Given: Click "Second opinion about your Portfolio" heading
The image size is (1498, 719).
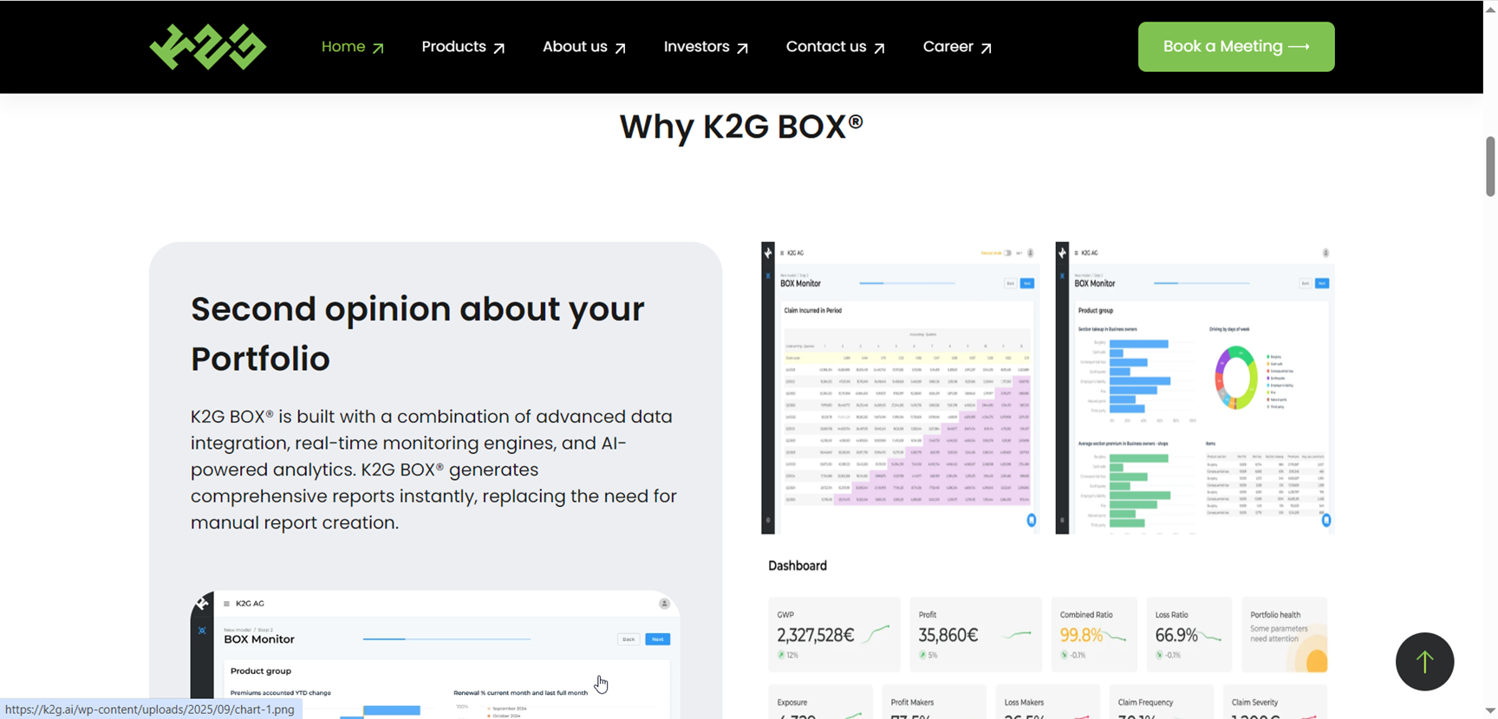Looking at the screenshot, I should coord(418,334).
